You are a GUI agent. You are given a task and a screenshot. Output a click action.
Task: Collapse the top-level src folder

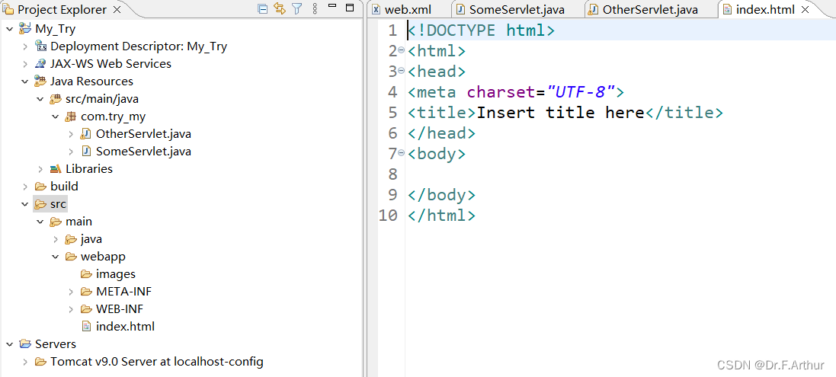point(24,204)
